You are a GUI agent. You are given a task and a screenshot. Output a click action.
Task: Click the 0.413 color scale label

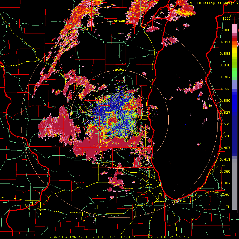pyautogui.click(x=225, y=160)
